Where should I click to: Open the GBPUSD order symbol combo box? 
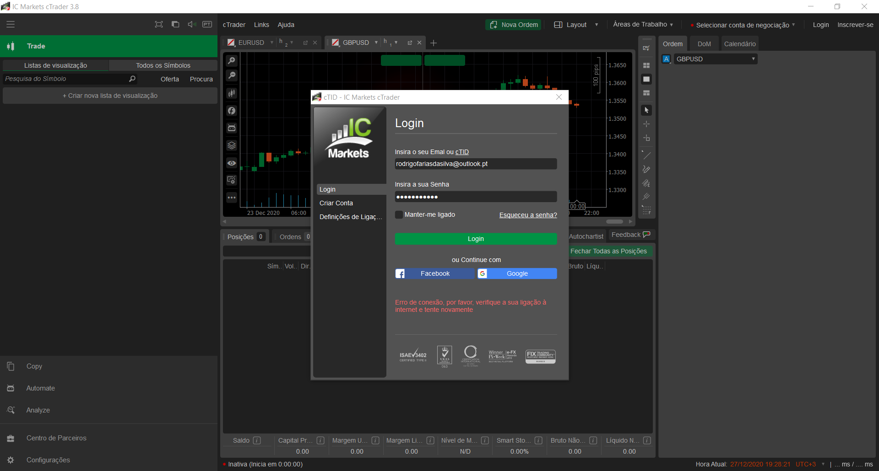coord(716,59)
